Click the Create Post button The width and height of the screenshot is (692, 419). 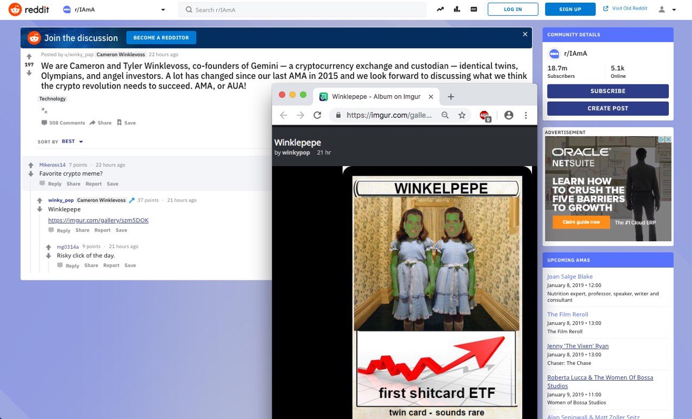[608, 108]
